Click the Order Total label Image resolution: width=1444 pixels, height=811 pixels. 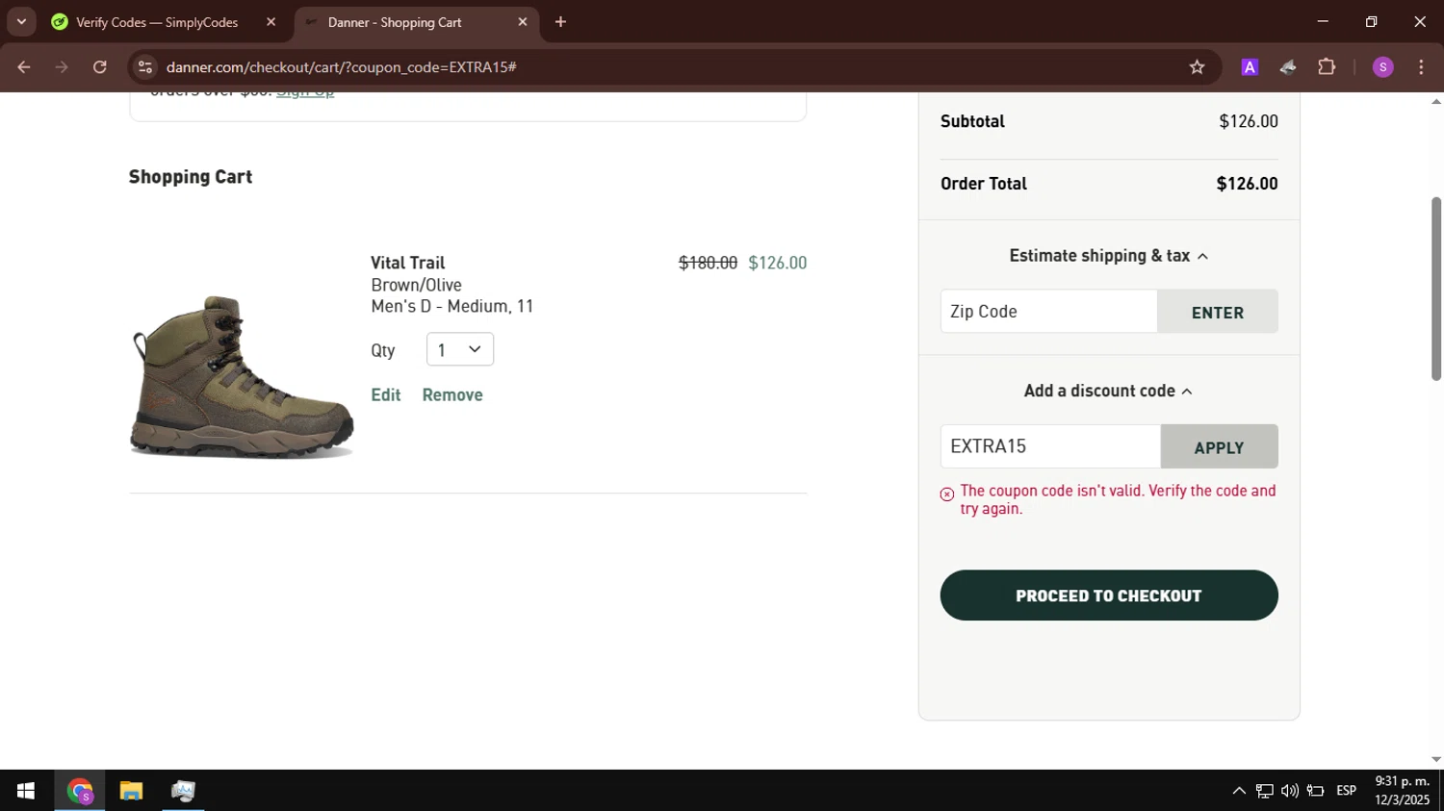pyautogui.click(x=984, y=184)
